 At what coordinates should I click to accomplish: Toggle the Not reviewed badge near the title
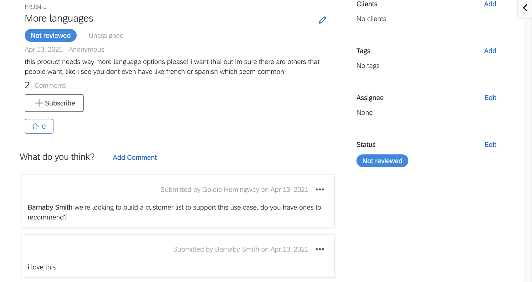(50, 35)
